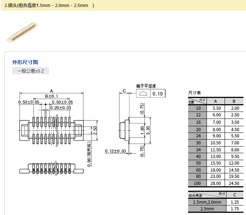
Task: Click the 0.10 flatness value box
Action: pos(157,94)
